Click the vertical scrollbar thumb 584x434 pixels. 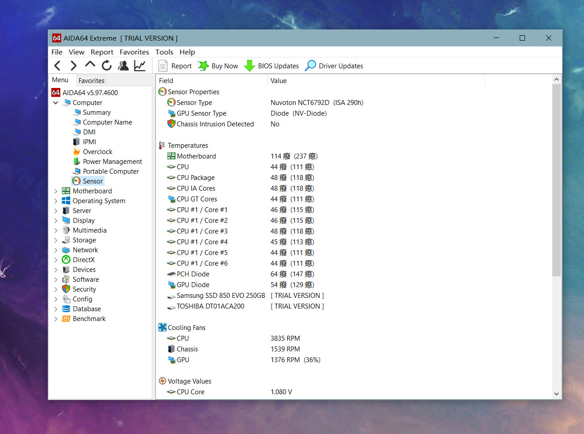click(x=556, y=180)
